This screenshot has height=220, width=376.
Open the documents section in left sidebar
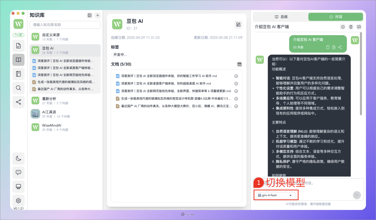click(18, 46)
